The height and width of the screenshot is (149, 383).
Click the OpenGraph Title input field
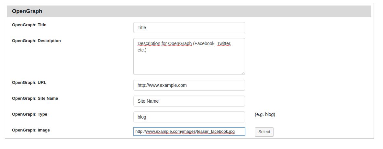189,28
